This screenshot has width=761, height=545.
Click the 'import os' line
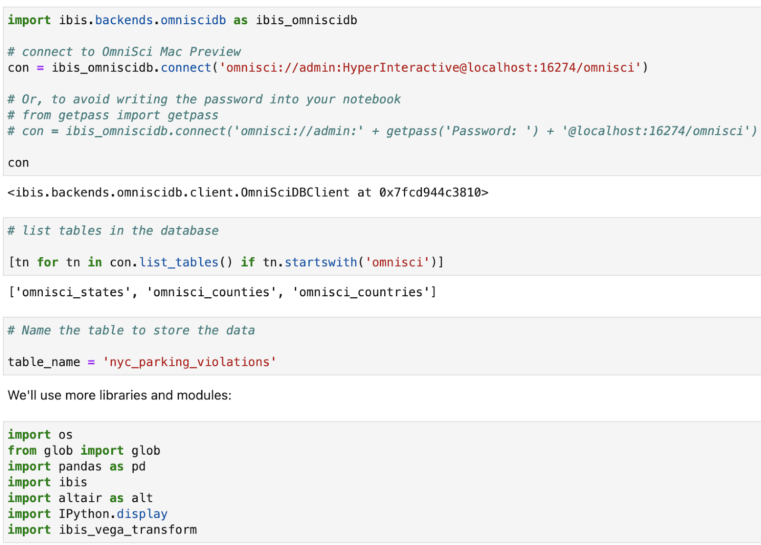[40, 435]
